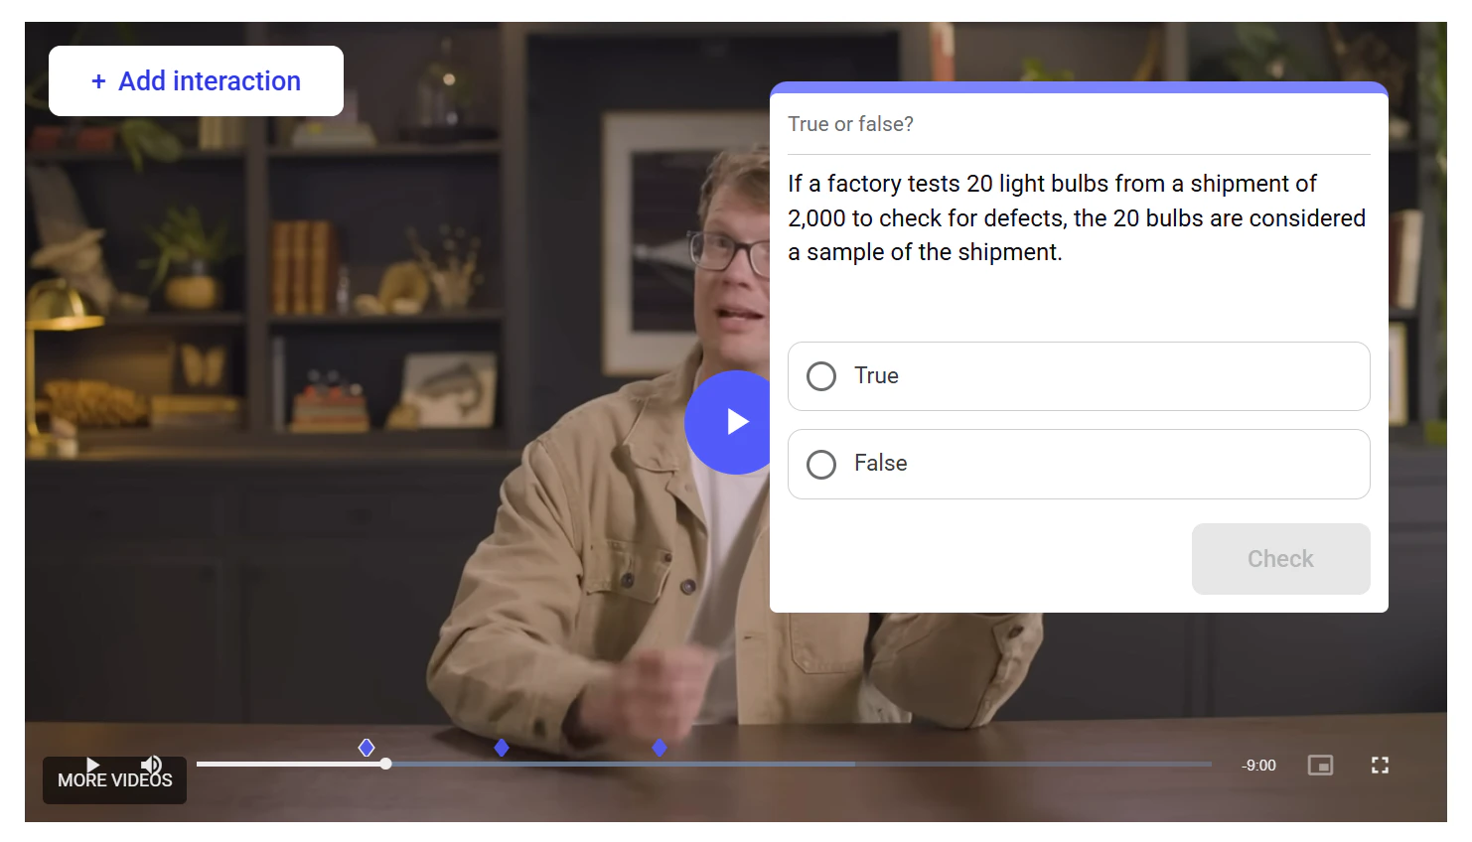Click the large blue play button overlay
This screenshot has width=1472, height=842.
[x=728, y=422]
